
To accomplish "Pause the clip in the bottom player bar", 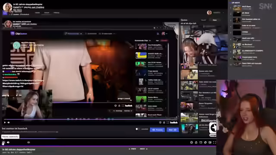I will (3, 143).
